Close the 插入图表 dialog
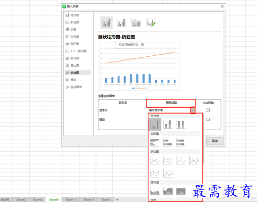The width and height of the screenshot is (257, 208). click(222, 6)
